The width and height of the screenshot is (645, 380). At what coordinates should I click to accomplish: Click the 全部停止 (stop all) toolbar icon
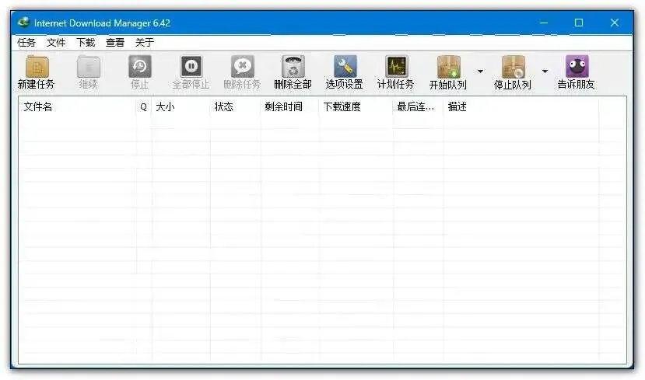click(191, 67)
